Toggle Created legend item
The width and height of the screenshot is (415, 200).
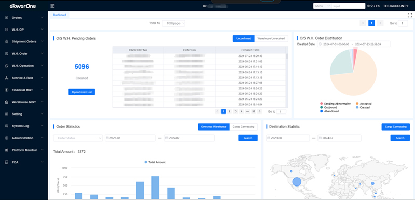tap(363, 108)
